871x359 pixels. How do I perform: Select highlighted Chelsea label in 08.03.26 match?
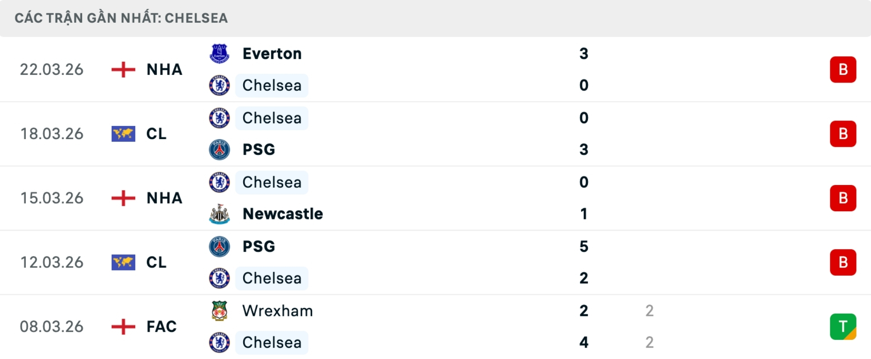272,343
